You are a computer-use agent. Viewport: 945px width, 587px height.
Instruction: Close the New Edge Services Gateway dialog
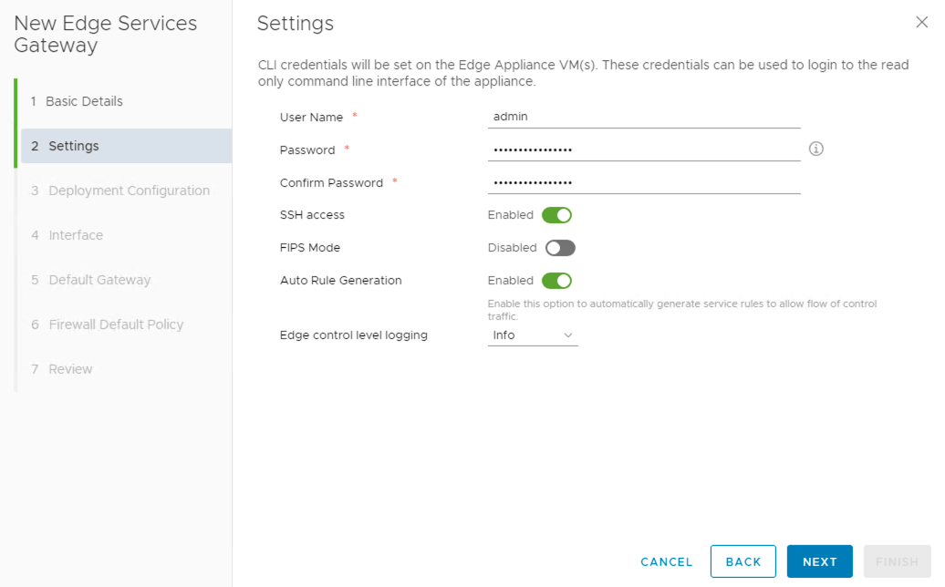(x=921, y=23)
